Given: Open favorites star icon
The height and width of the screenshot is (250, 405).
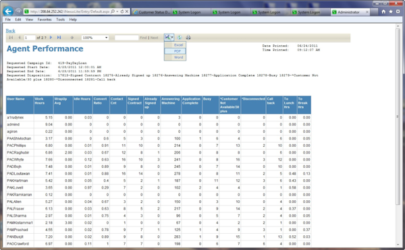Looking at the screenshot, I should coord(391,11).
